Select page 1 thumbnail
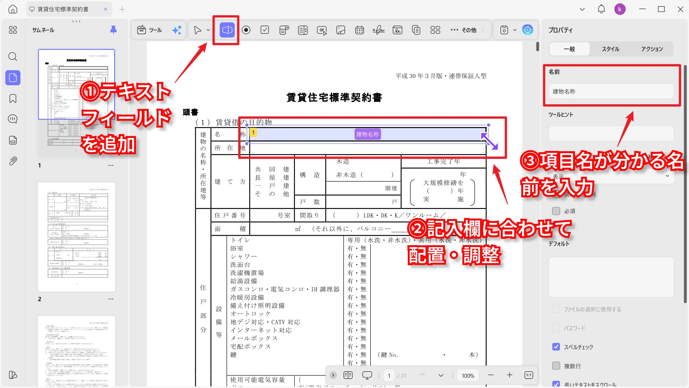Screen dimensions: 689x388 click(76, 103)
